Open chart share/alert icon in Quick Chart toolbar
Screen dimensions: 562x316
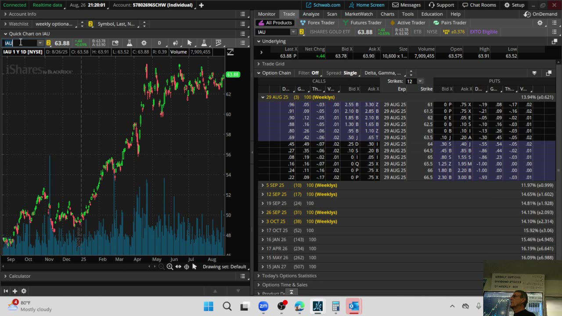pos(115,43)
